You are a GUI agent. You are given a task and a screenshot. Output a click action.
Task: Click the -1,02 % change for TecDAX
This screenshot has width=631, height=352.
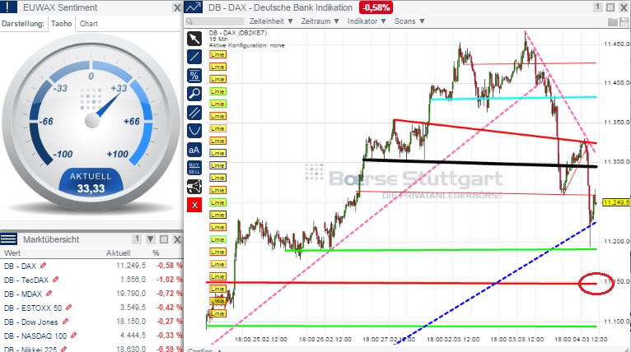coord(170,280)
